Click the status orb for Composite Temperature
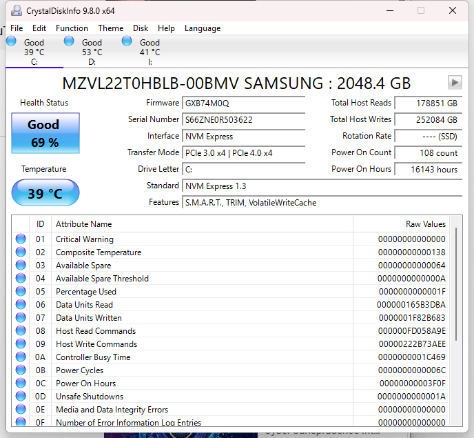 pyautogui.click(x=21, y=252)
